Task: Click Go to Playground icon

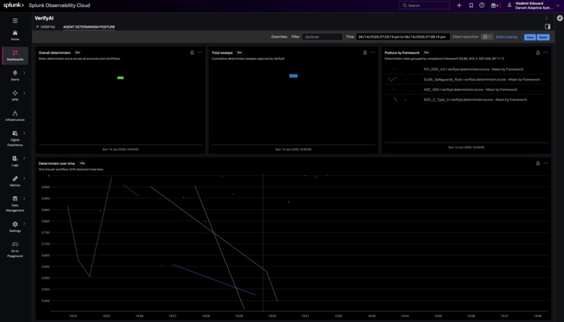Action: click(x=15, y=244)
